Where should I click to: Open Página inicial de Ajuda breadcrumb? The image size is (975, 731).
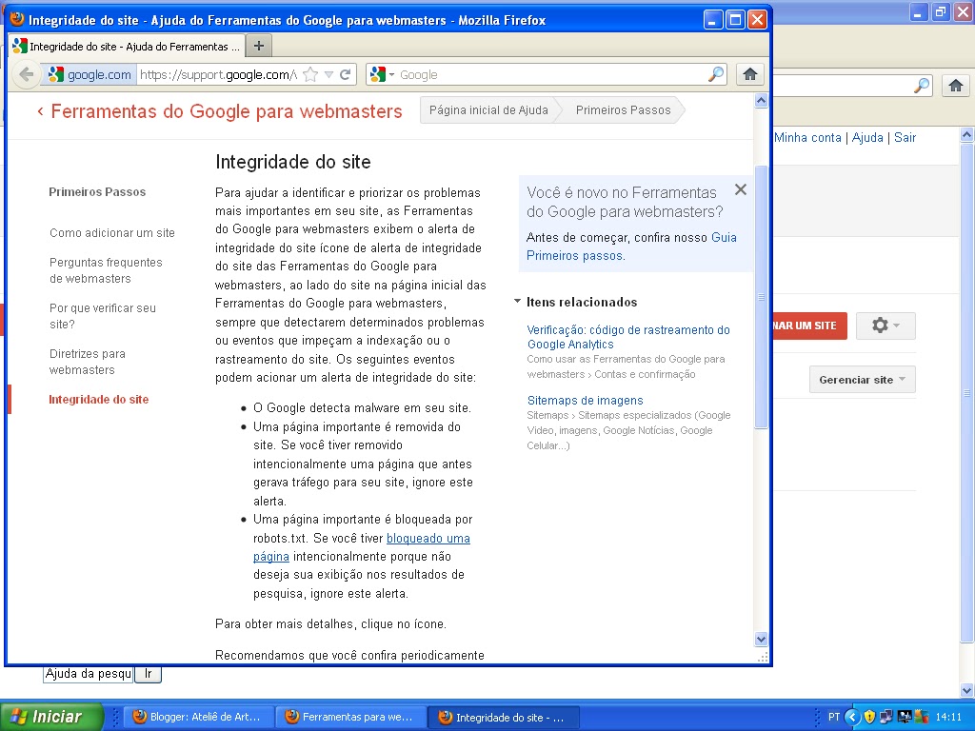tap(488, 110)
